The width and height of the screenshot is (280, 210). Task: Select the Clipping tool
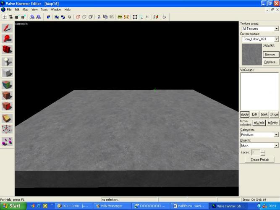[x=7, y=118]
